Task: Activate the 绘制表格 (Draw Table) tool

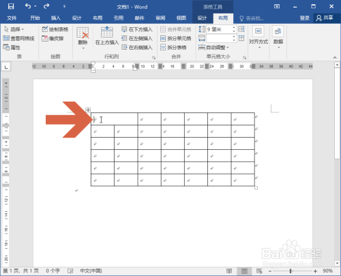Action: [55, 29]
